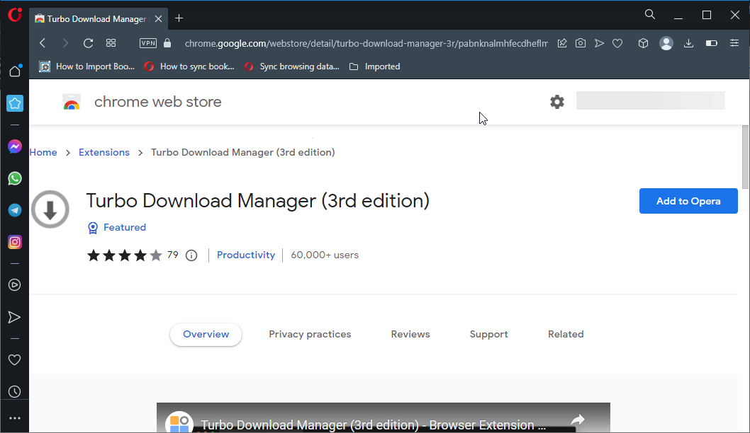Reload the current page

coord(88,43)
